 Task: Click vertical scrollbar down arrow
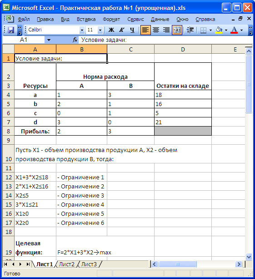[249, 257]
